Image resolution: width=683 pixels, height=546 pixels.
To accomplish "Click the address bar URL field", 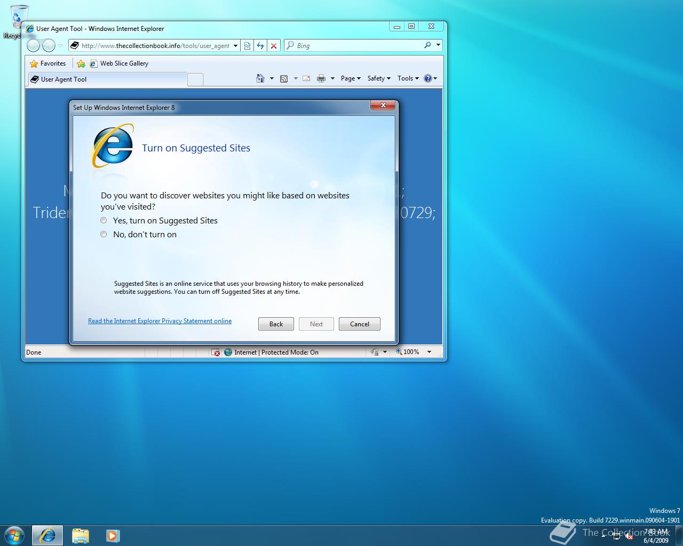I will (155, 46).
